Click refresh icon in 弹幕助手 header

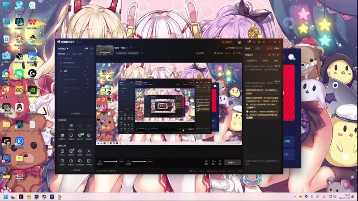point(278,55)
